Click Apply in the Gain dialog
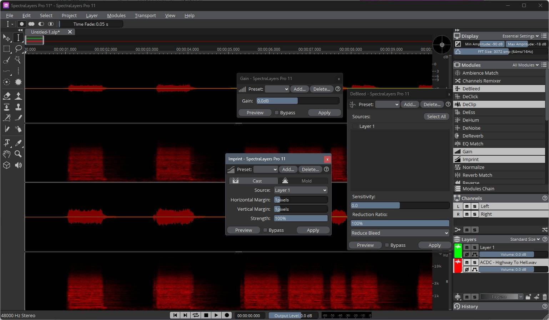This screenshot has width=549, height=320. point(324,112)
